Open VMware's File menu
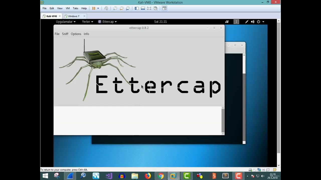The width and height of the screenshot is (321, 180). pyautogui.click(x=44, y=8)
